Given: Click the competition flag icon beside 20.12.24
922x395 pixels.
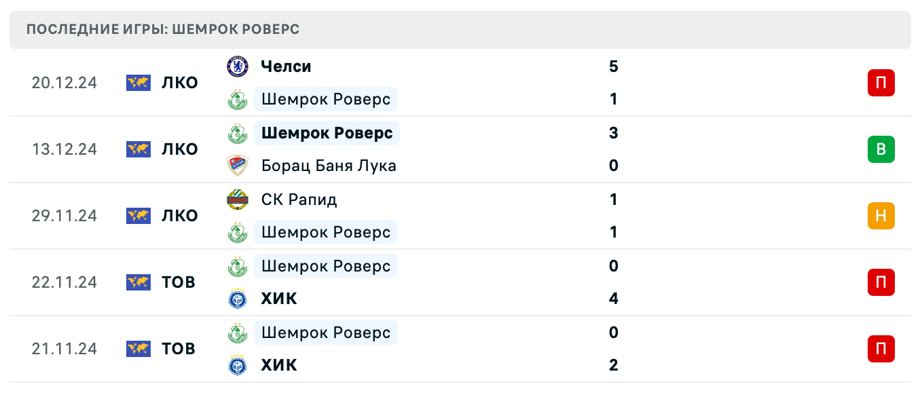Looking at the screenshot, I should point(138,82).
